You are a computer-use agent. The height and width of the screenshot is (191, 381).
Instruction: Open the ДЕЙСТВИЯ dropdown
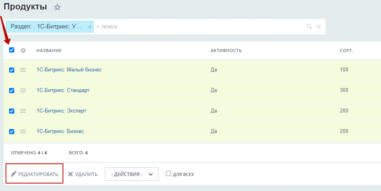[132, 174]
